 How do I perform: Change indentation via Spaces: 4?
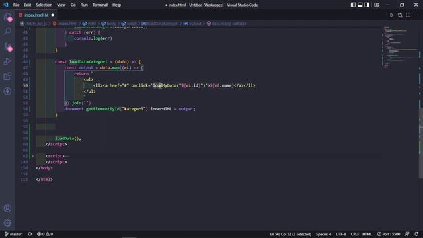click(x=323, y=234)
